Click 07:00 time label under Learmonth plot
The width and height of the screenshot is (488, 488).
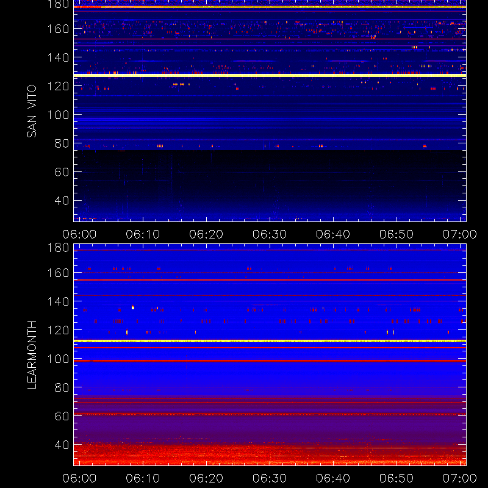[x=460, y=478]
